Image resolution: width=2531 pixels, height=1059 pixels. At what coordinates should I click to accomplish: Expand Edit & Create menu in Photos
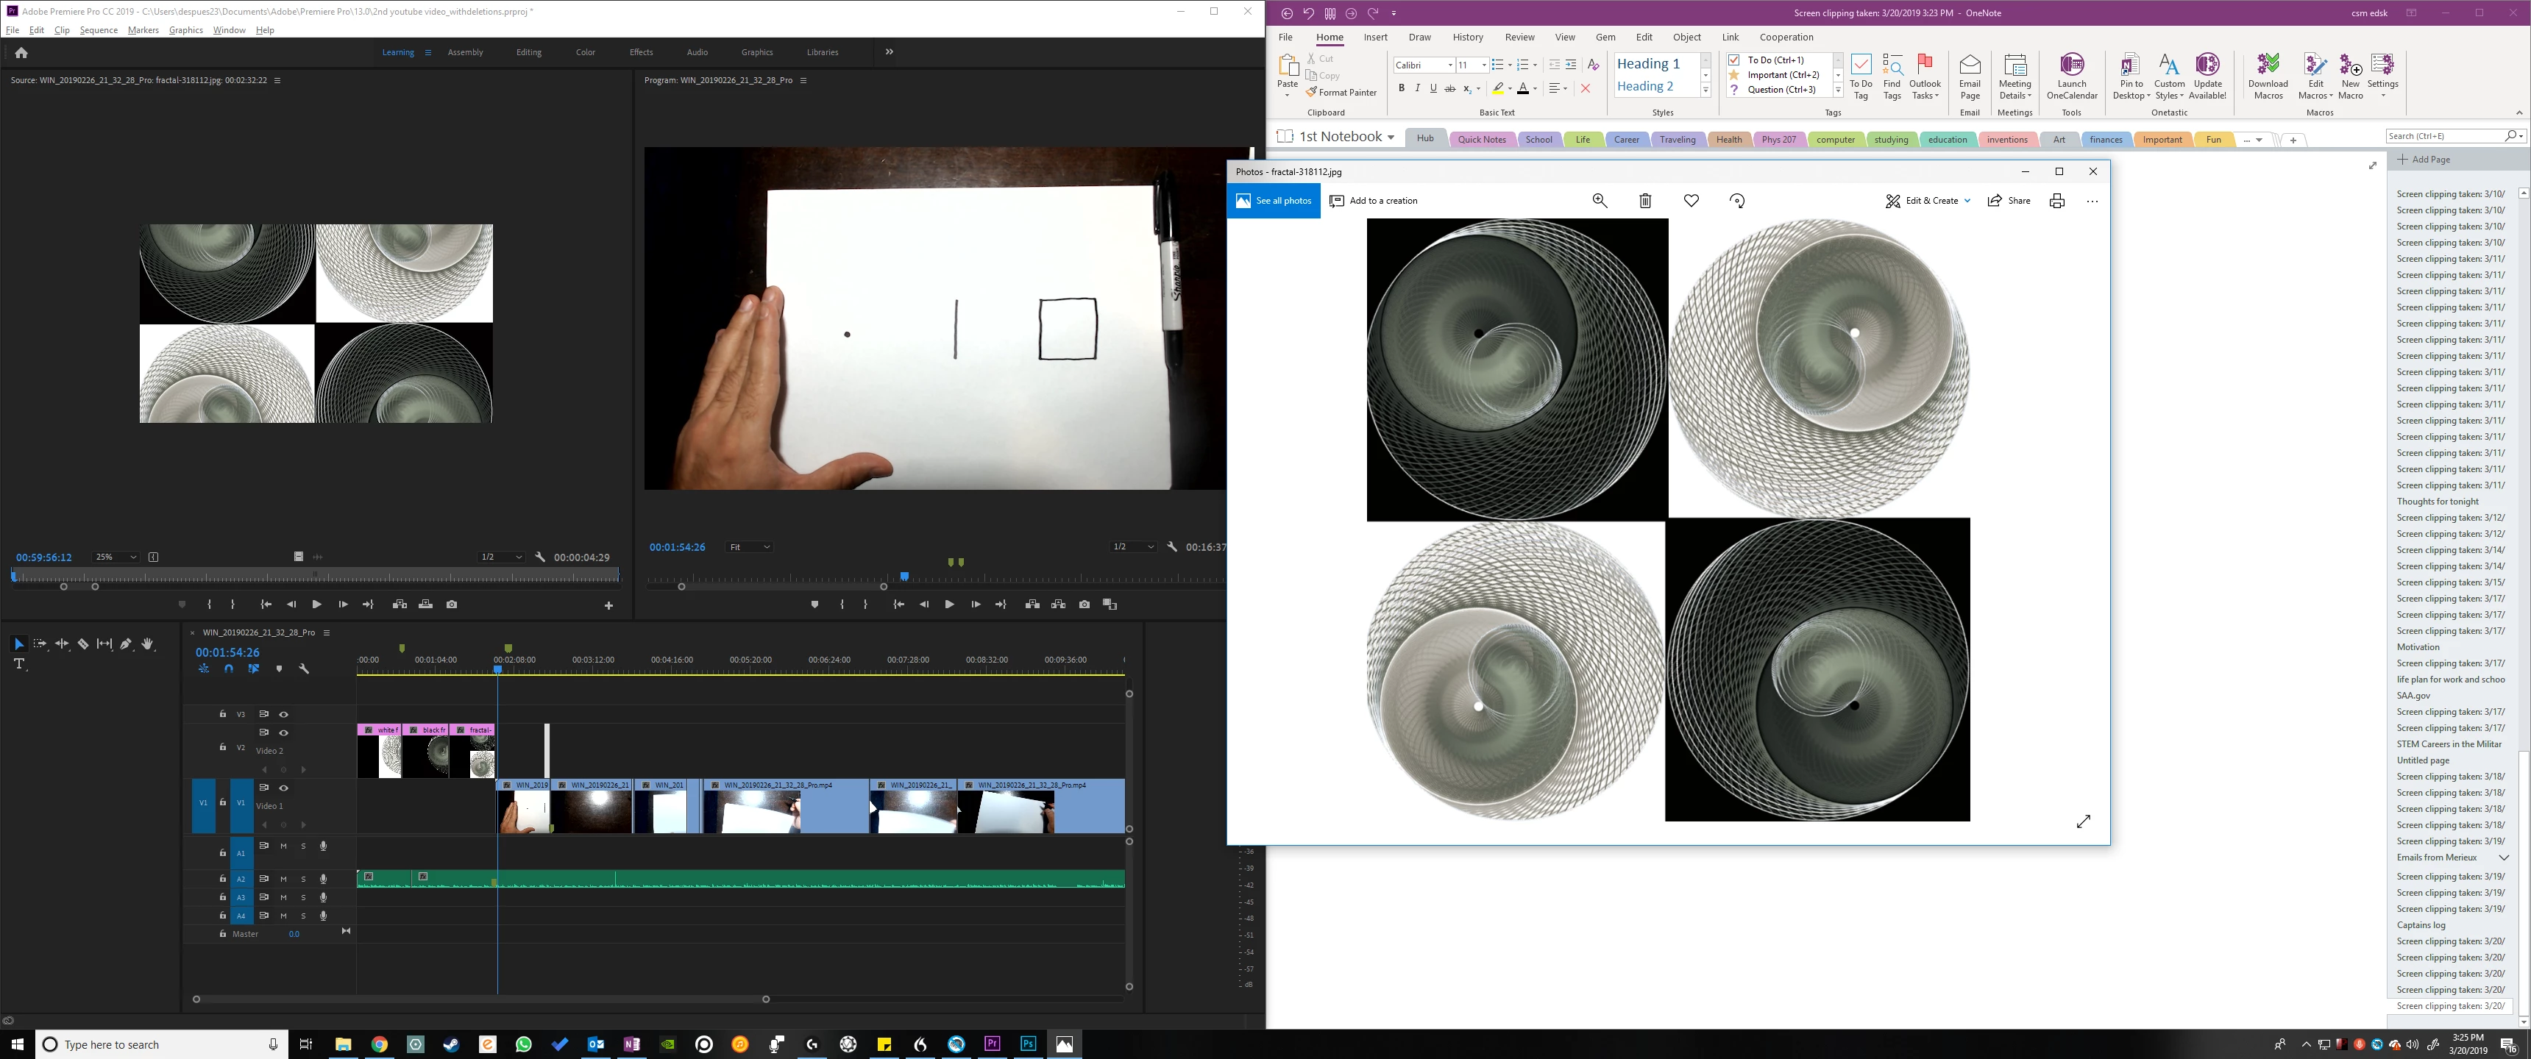click(1928, 201)
